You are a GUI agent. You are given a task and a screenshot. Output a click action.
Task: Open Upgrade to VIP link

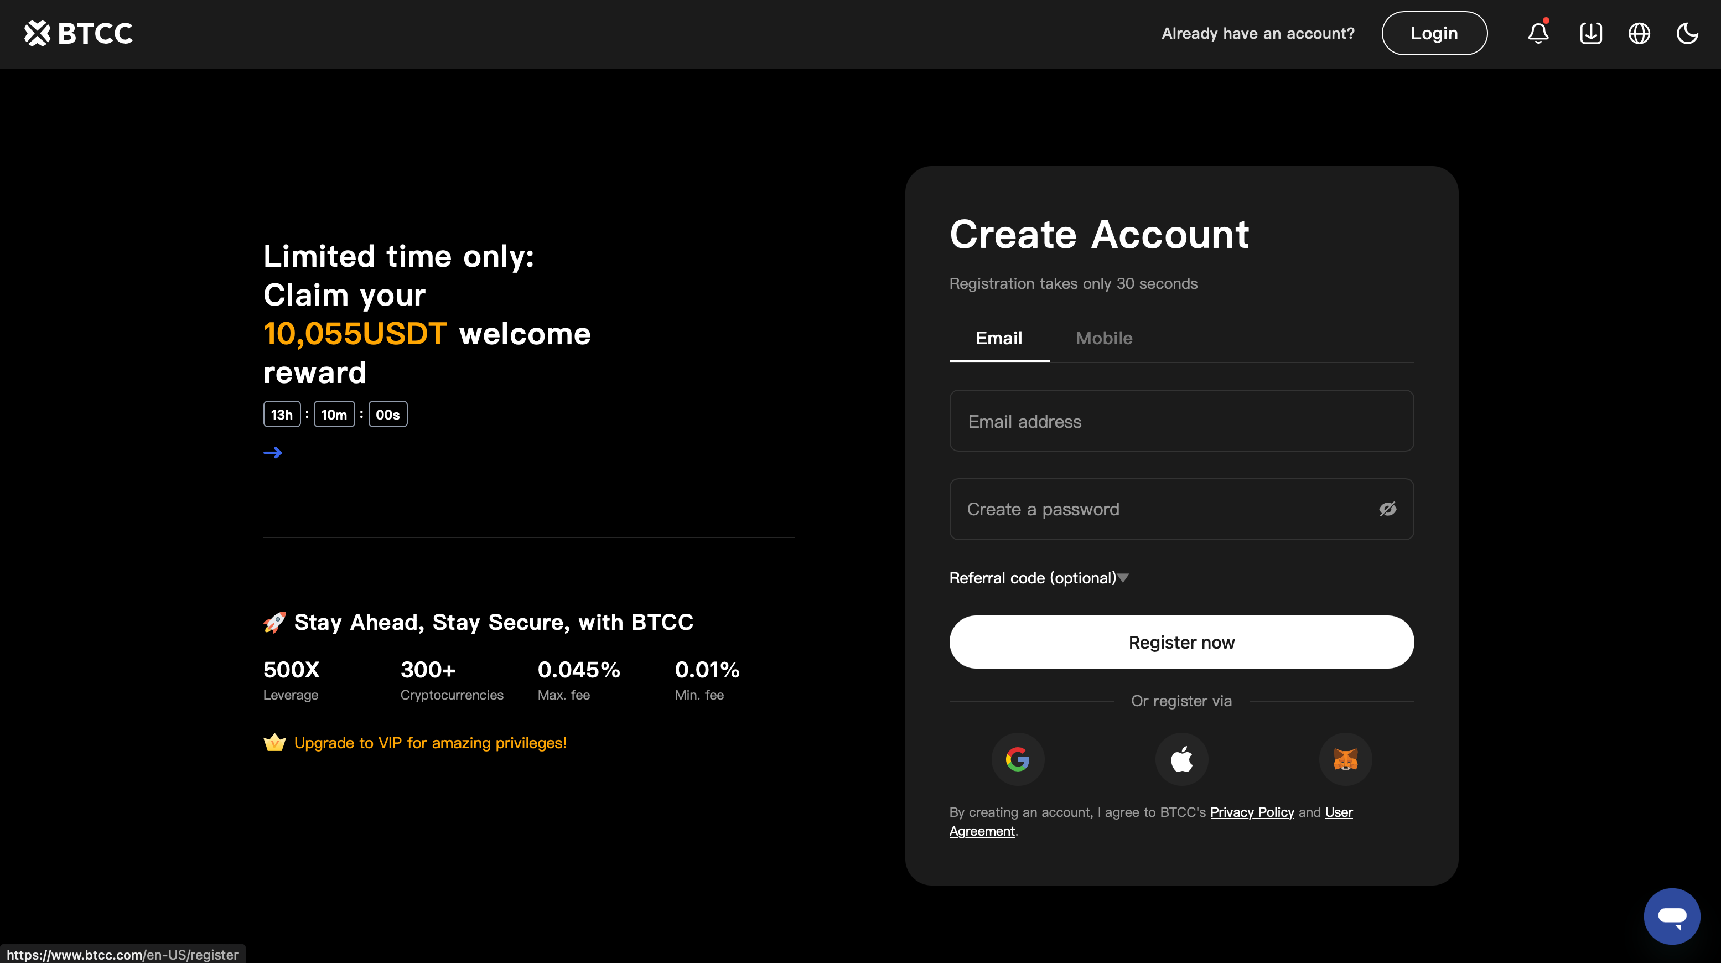click(431, 743)
